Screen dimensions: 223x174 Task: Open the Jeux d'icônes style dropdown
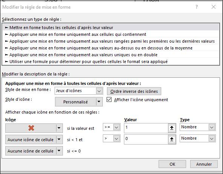tap(79, 91)
